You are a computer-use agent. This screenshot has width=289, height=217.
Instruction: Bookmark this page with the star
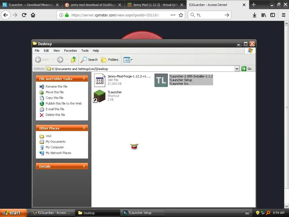[181, 15]
